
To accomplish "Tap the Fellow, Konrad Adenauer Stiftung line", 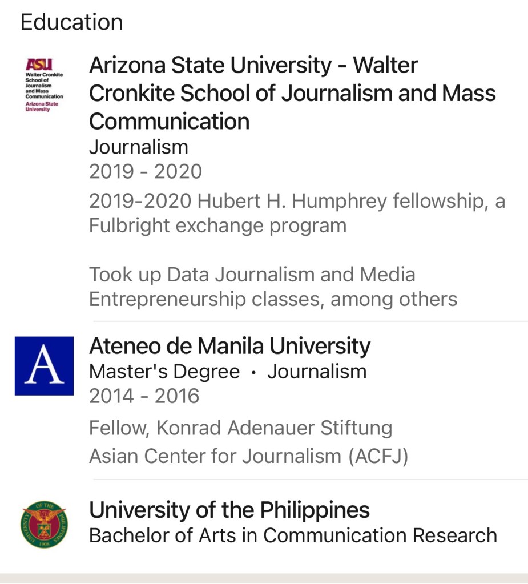I will 240,428.
